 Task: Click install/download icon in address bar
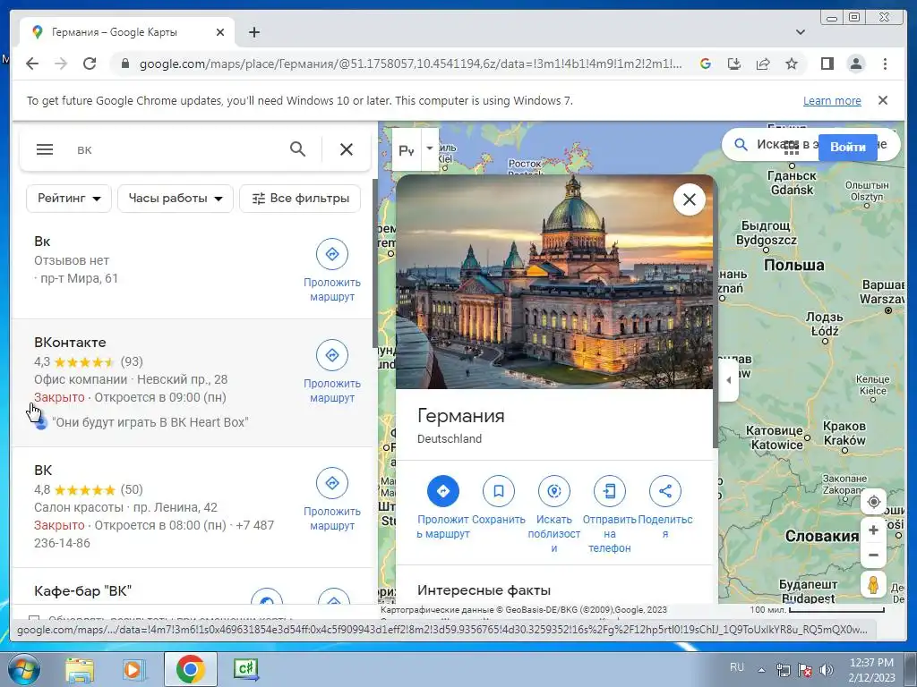click(x=734, y=64)
